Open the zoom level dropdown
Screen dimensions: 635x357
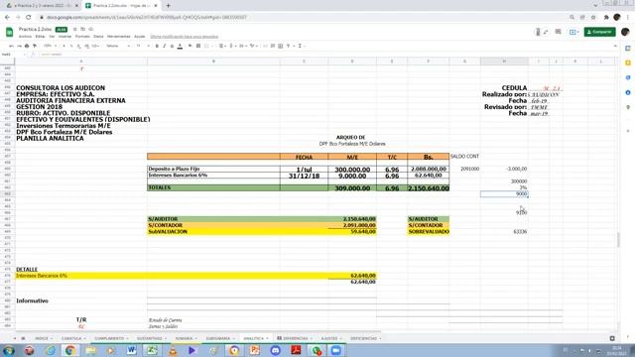50,47
